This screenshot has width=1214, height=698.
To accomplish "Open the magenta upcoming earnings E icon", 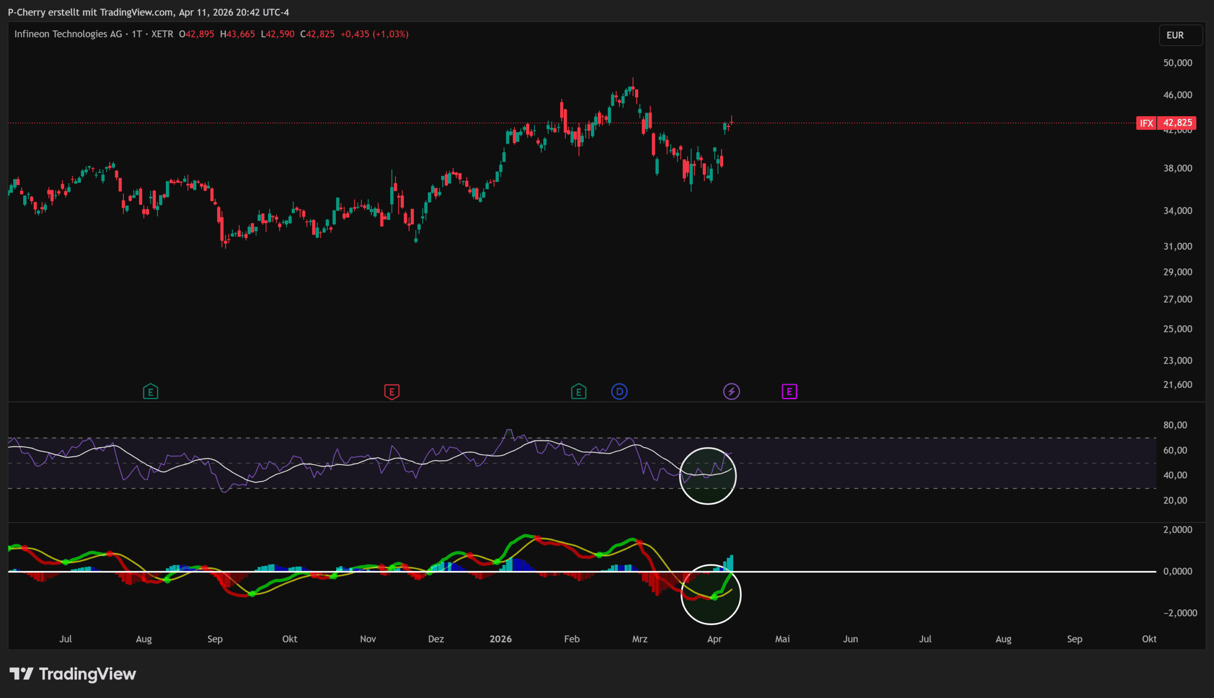I will [790, 392].
